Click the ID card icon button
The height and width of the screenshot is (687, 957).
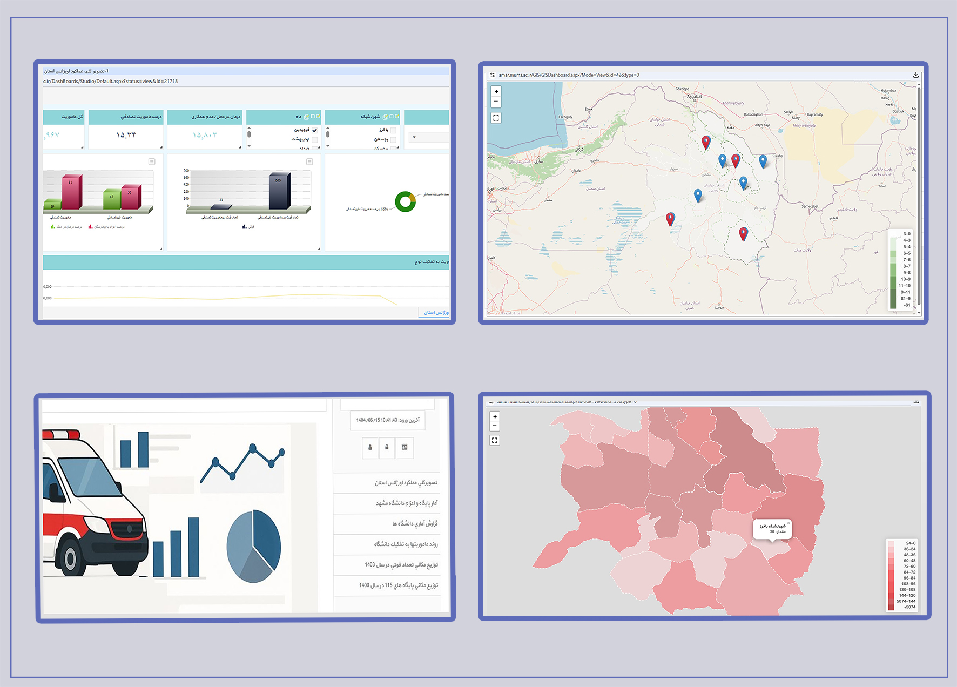tap(405, 447)
